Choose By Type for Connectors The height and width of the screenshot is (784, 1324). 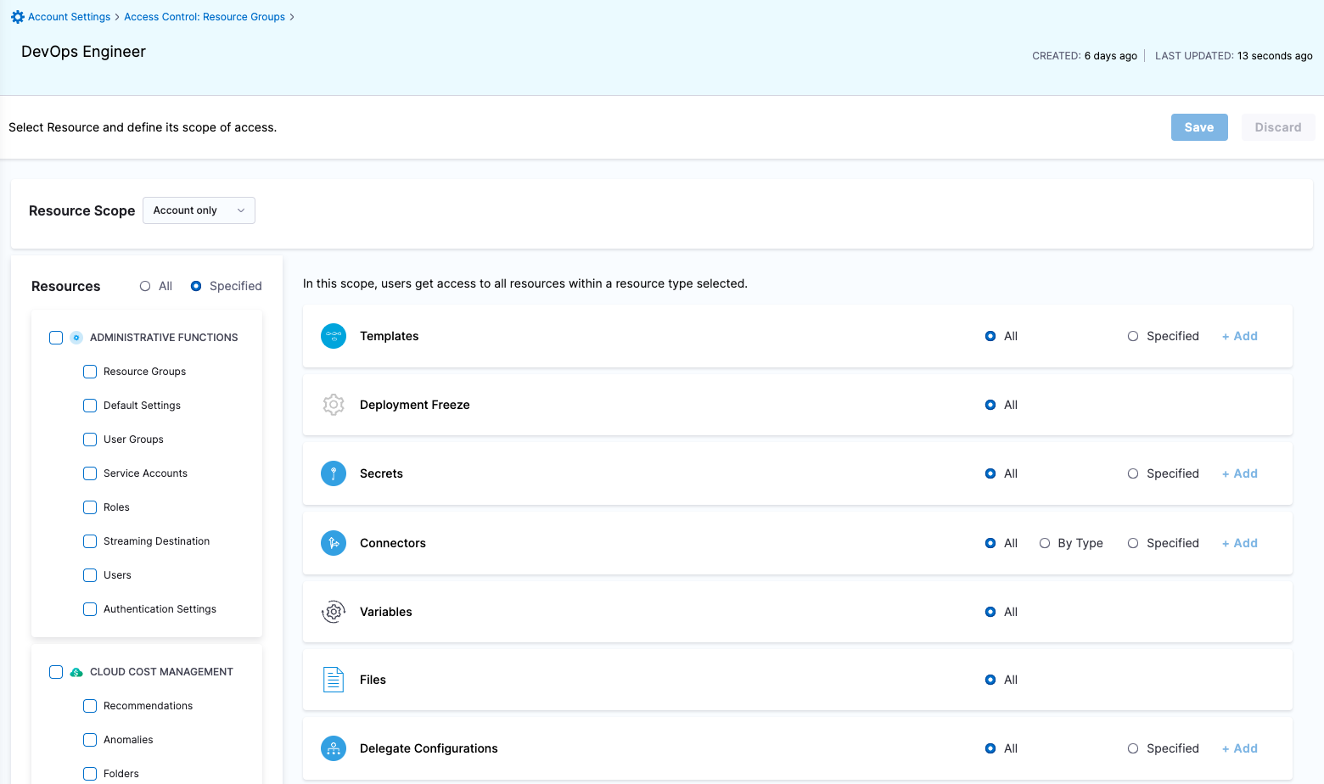1044,543
